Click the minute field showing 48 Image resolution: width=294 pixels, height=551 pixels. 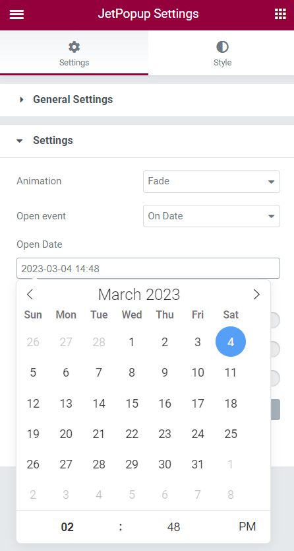[173, 527]
